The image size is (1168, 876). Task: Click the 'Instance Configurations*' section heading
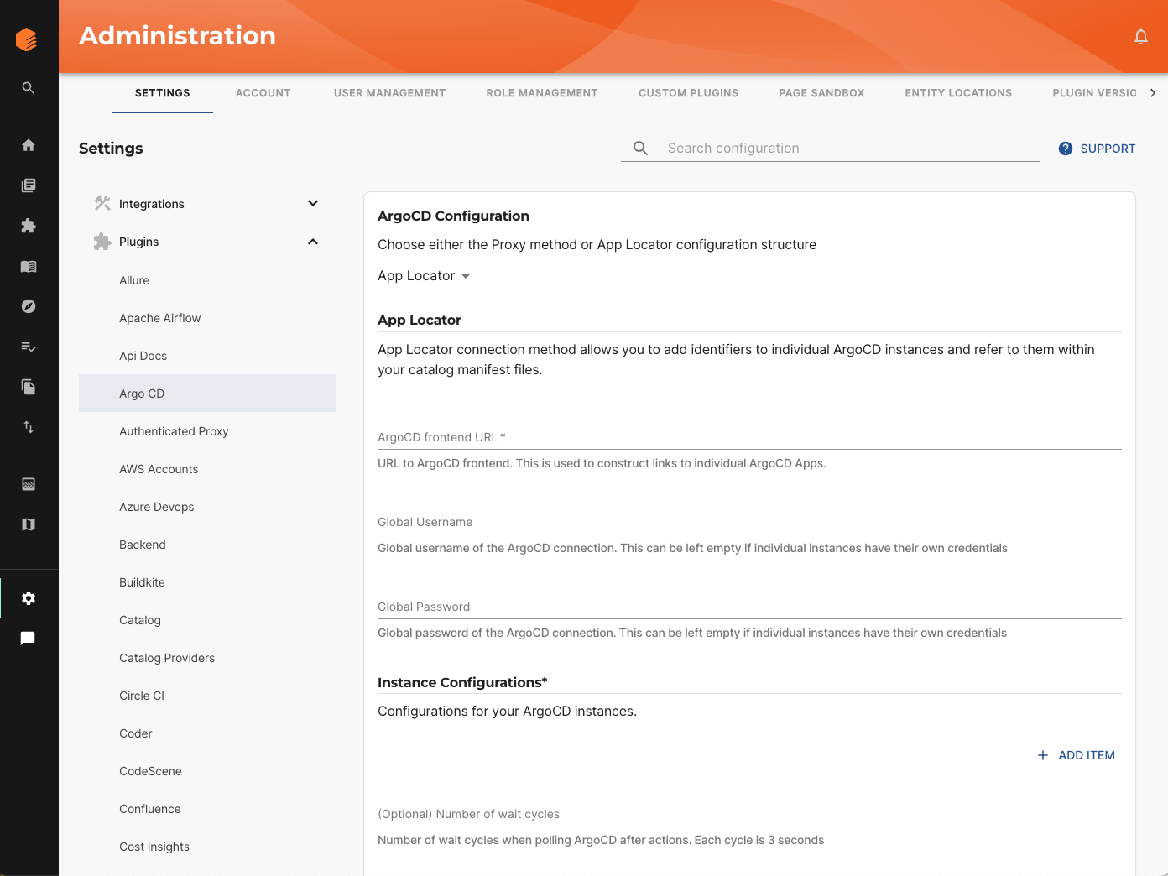click(462, 682)
